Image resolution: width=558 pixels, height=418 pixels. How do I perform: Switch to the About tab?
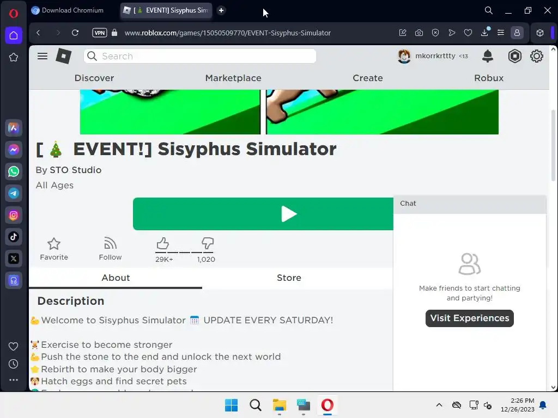[116, 278]
